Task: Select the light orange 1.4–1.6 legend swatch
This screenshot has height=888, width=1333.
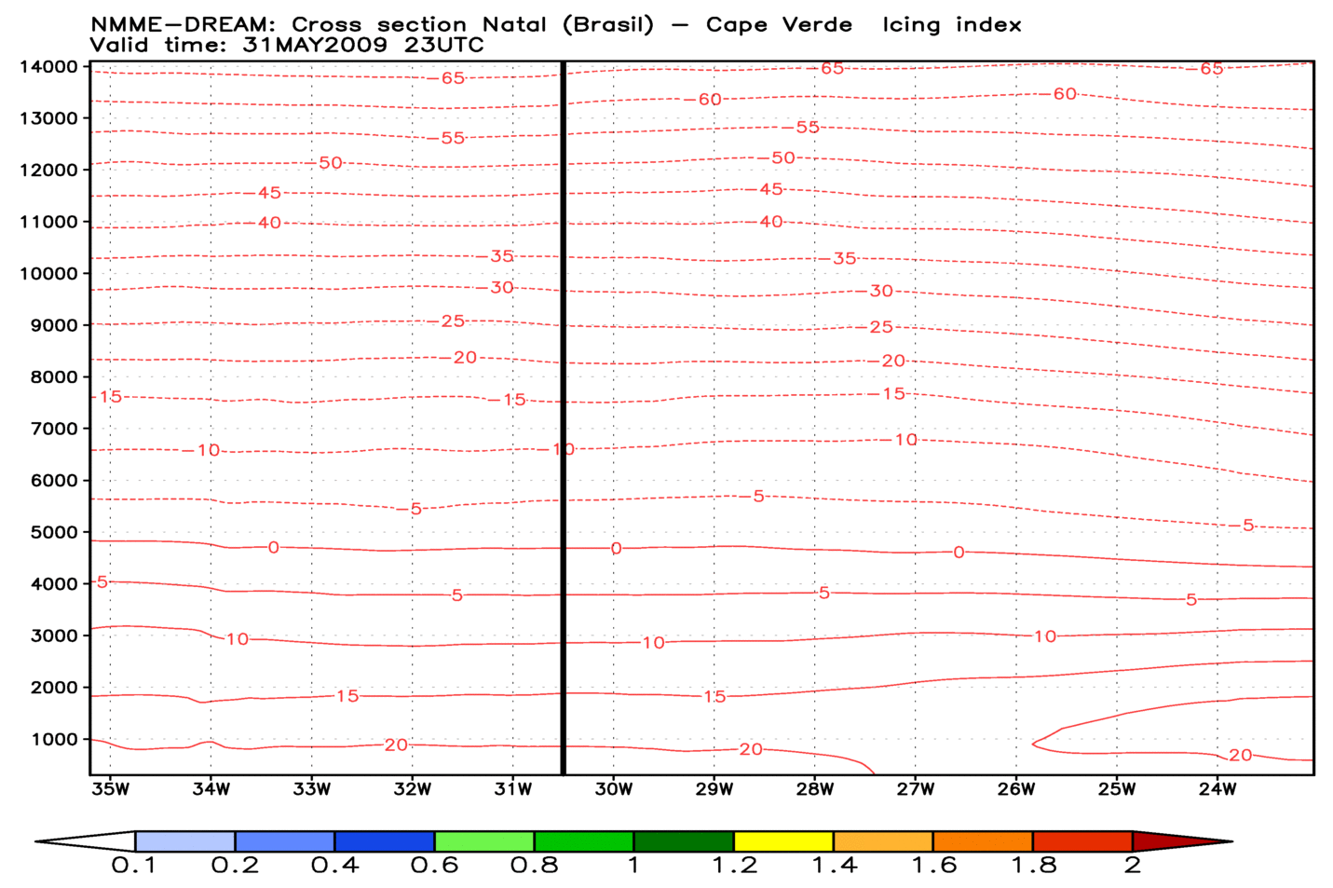Action: pyautogui.click(x=883, y=841)
